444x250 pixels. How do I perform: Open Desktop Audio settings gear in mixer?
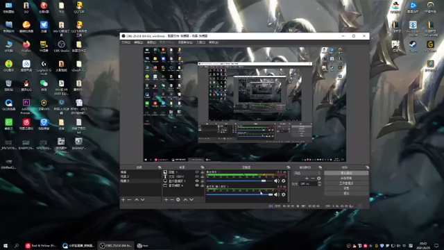click(x=284, y=181)
